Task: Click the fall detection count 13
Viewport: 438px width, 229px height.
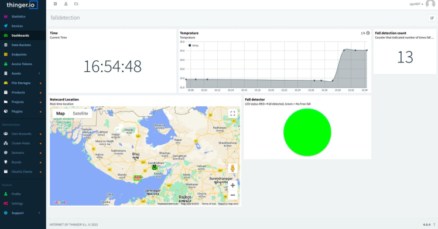Action: click(405, 57)
